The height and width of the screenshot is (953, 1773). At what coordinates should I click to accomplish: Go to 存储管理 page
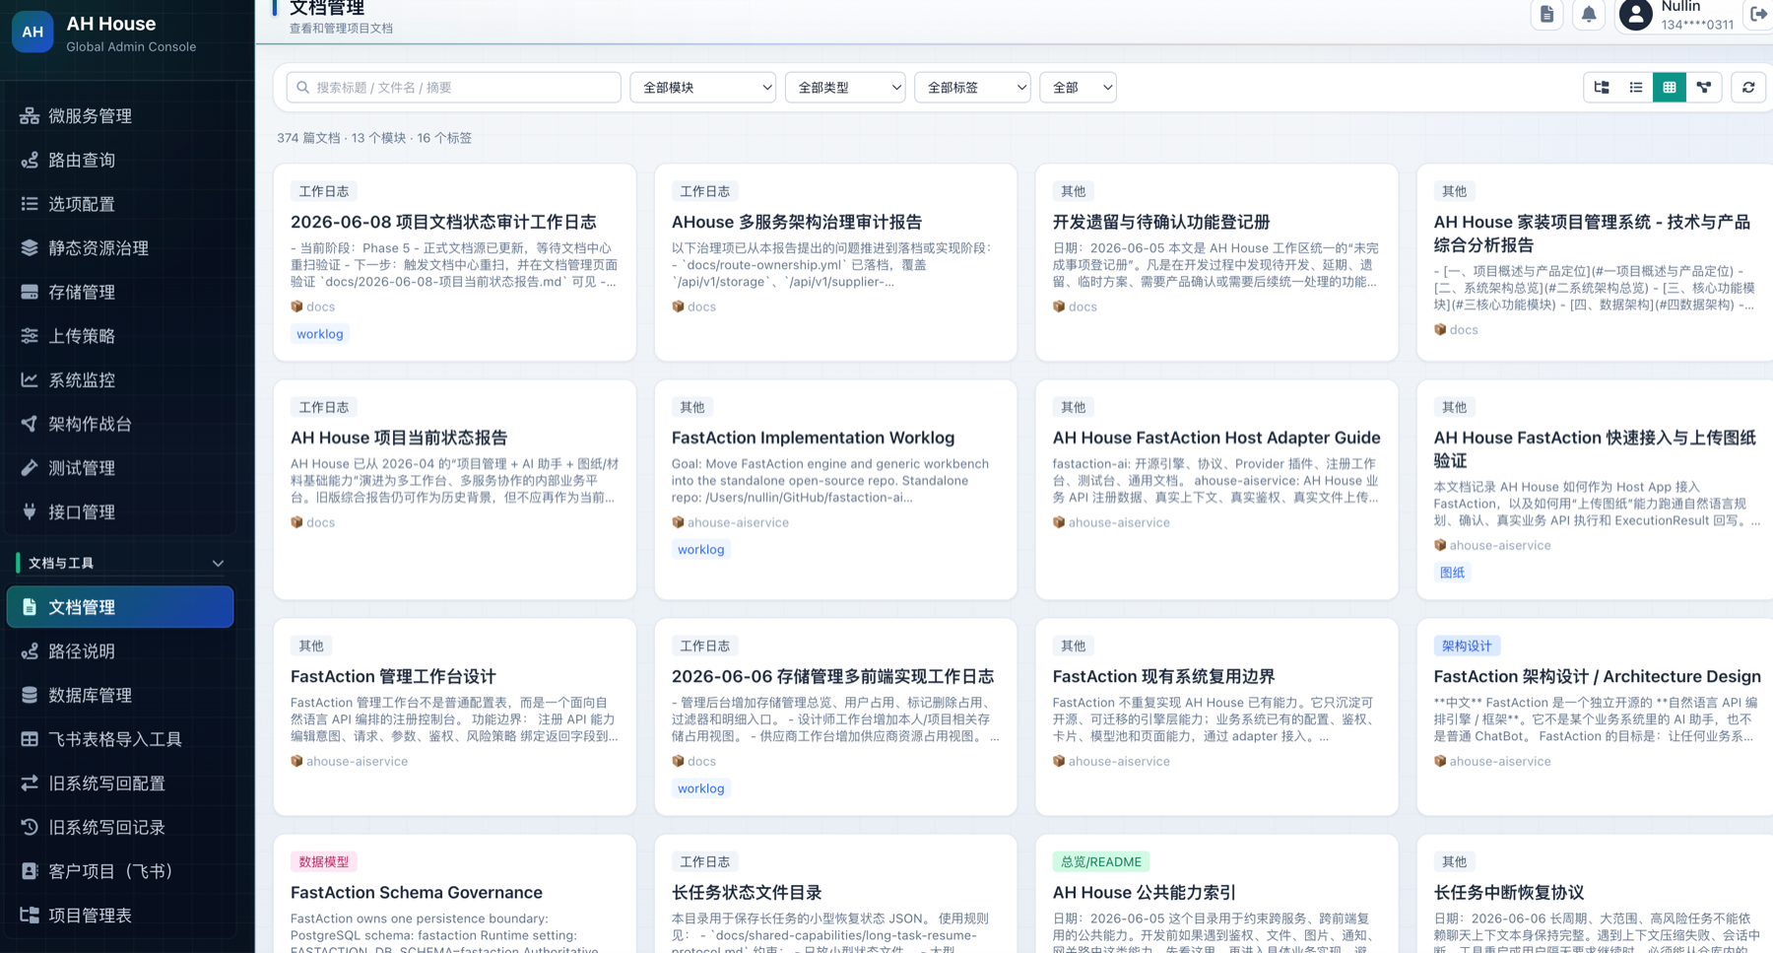[x=120, y=292]
